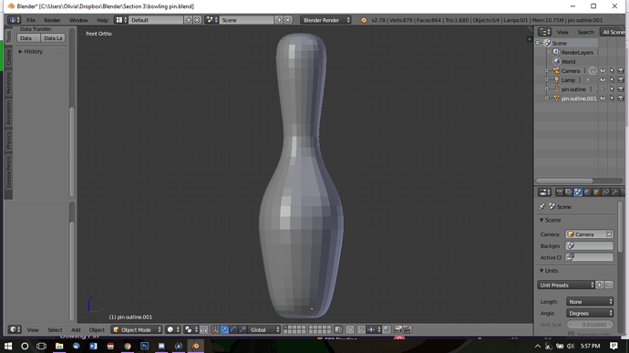
Task: Toggle proportional editing button in header
Action: pyautogui.click(x=350, y=329)
